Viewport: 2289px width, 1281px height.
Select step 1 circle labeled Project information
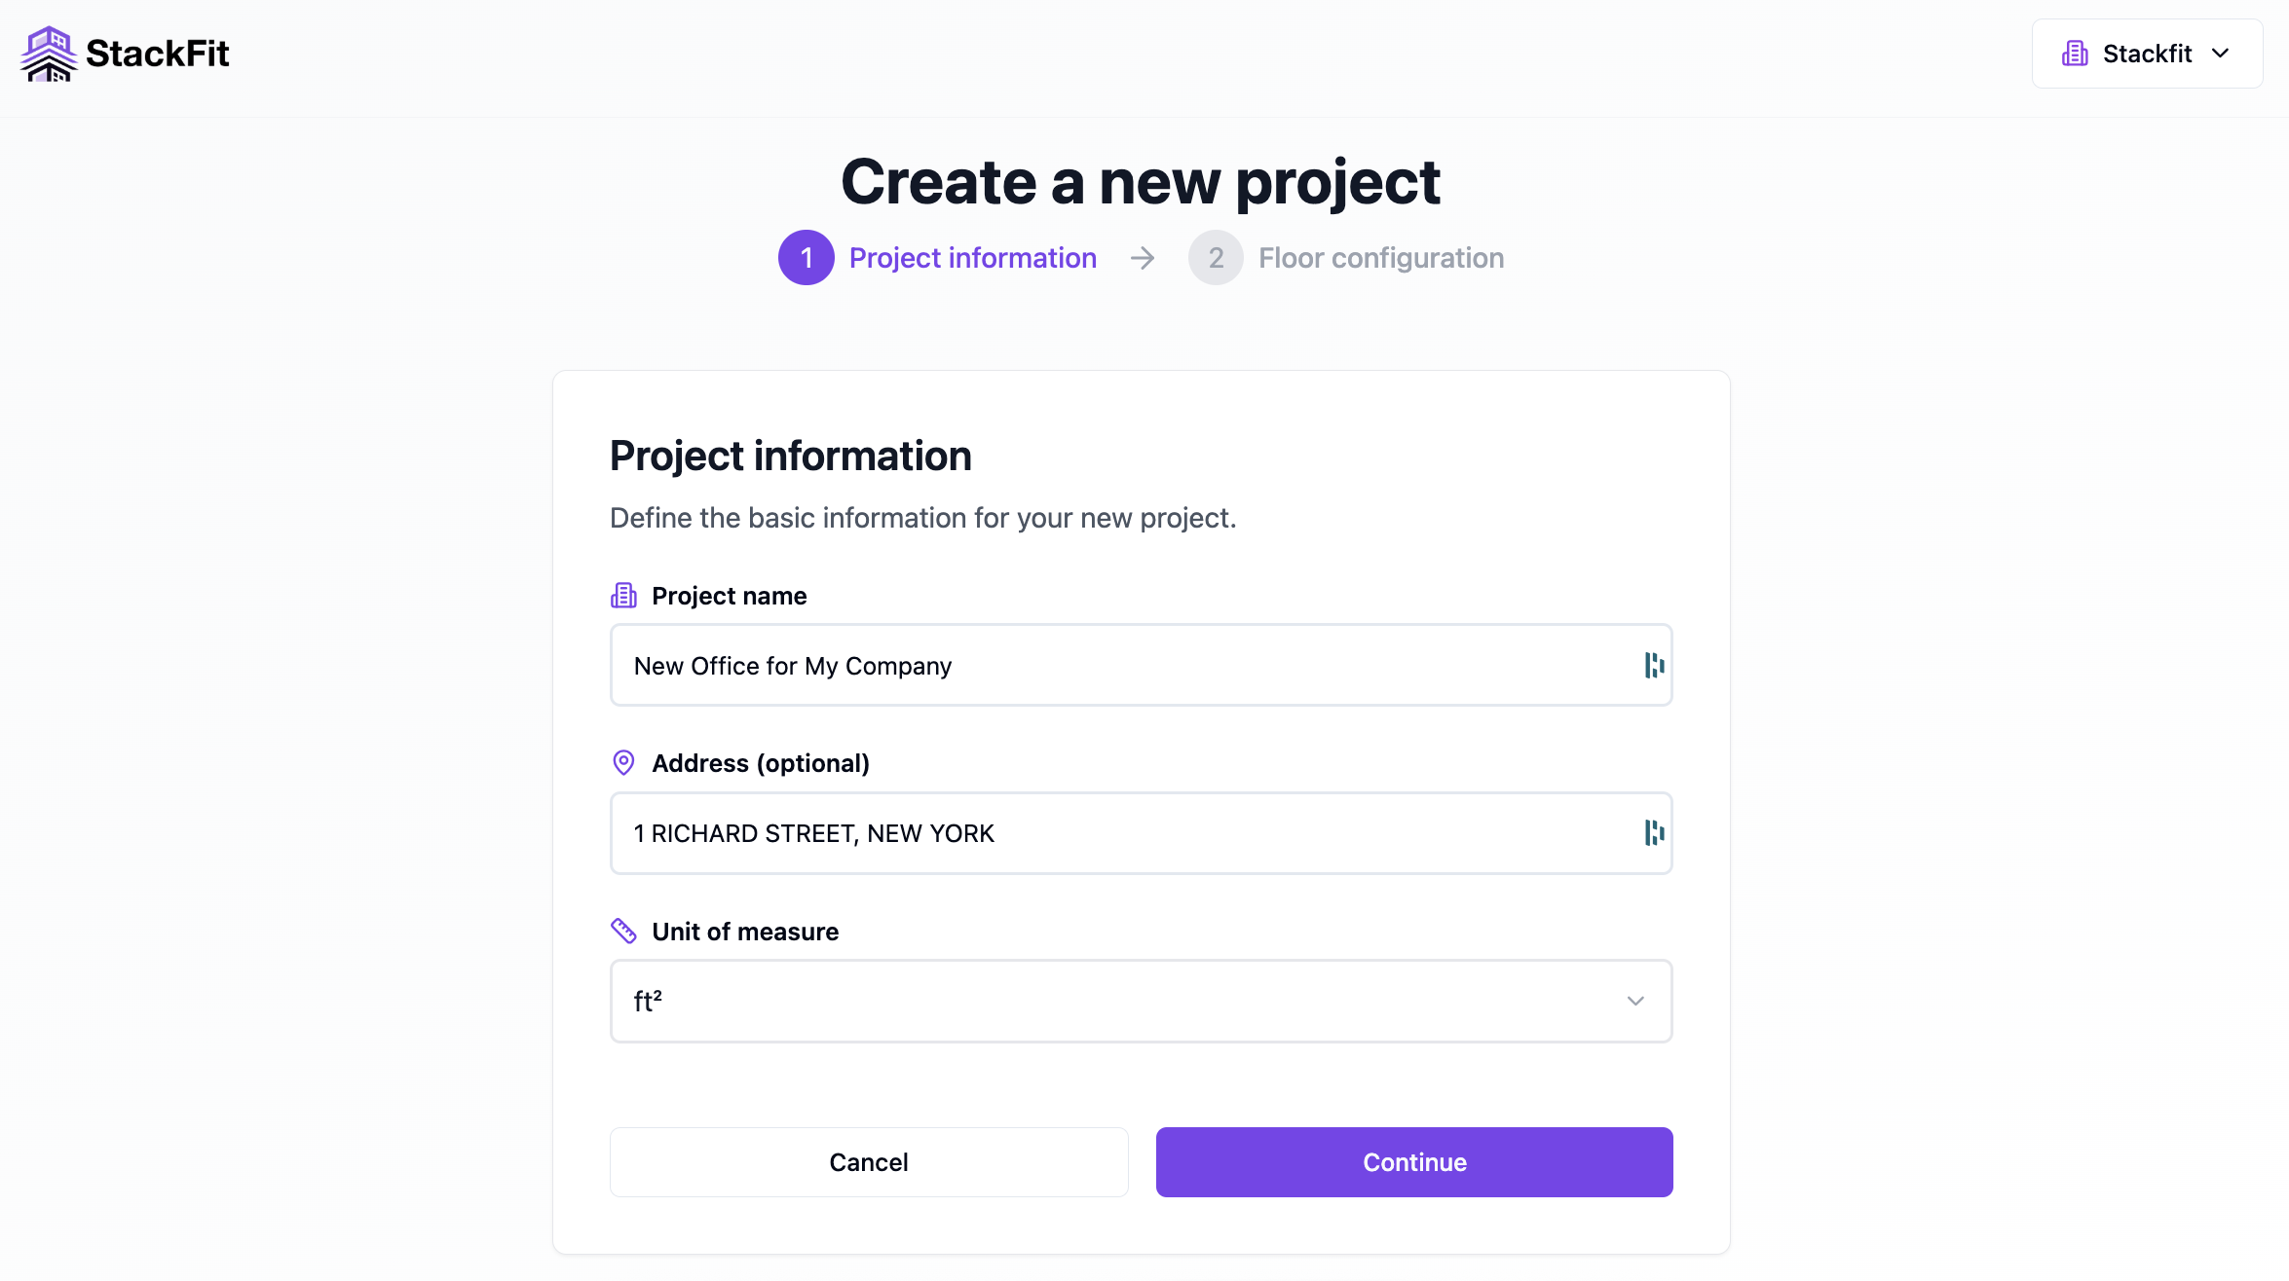click(806, 257)
